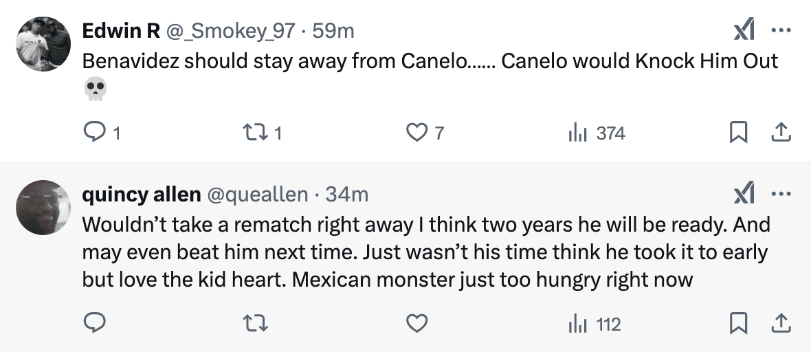This screenshot has width=811, height=352.
Task: Bookmark Edwin R's tweet
Action: click(738, 133)
